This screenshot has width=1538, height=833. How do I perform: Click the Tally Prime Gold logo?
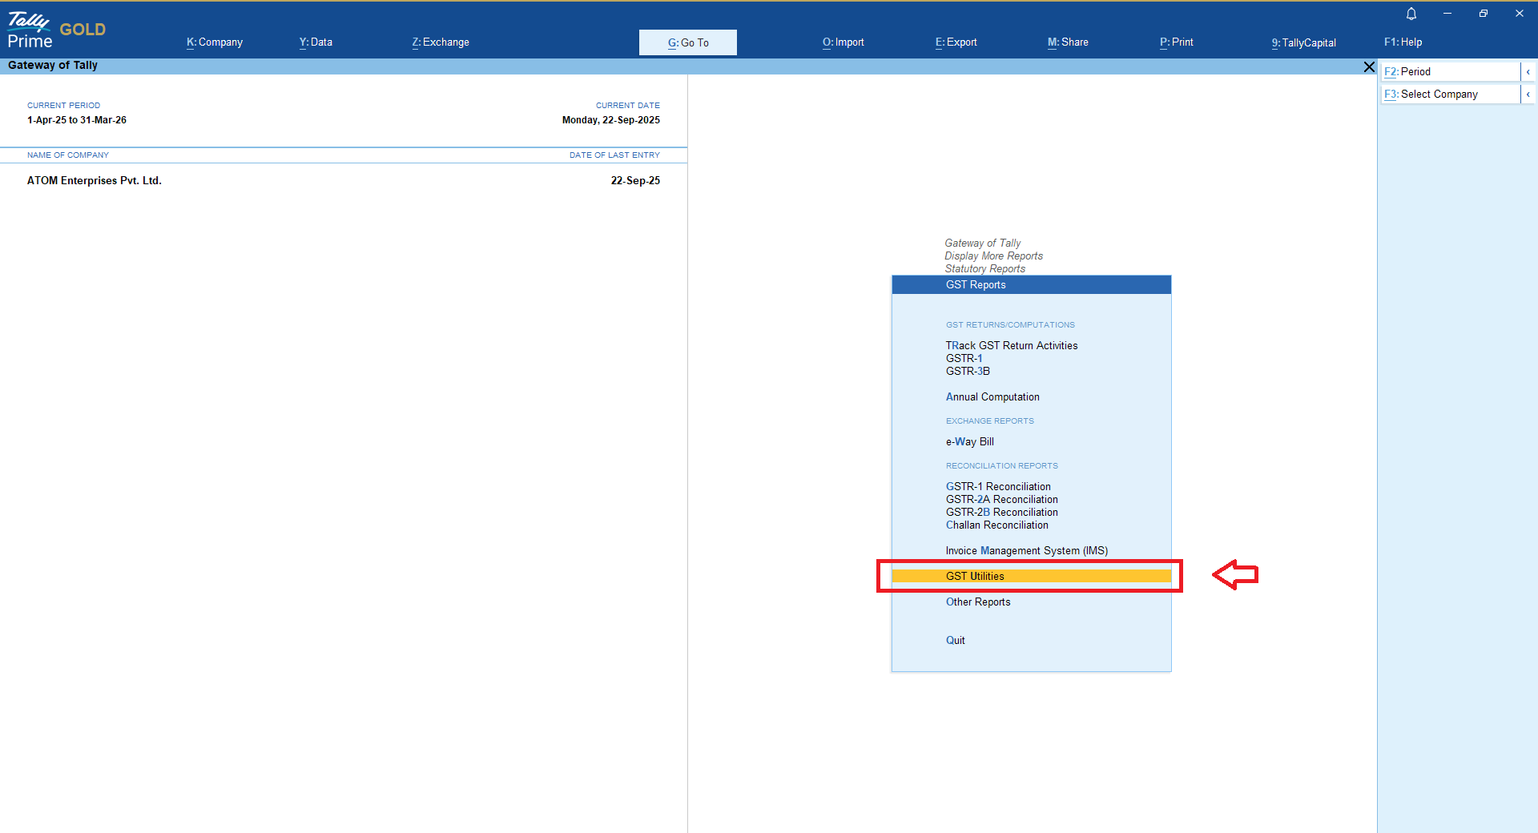pyautogui.click(x=56, y=30)
